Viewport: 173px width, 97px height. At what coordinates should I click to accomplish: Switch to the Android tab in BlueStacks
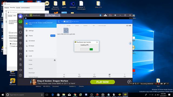click(35, 15)
